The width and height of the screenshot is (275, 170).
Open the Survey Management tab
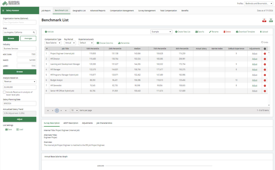(x=147, y=11)
